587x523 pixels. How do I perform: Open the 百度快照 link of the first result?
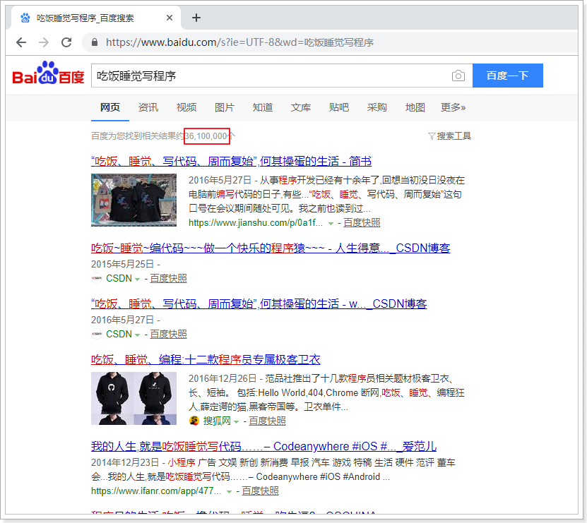362,222
